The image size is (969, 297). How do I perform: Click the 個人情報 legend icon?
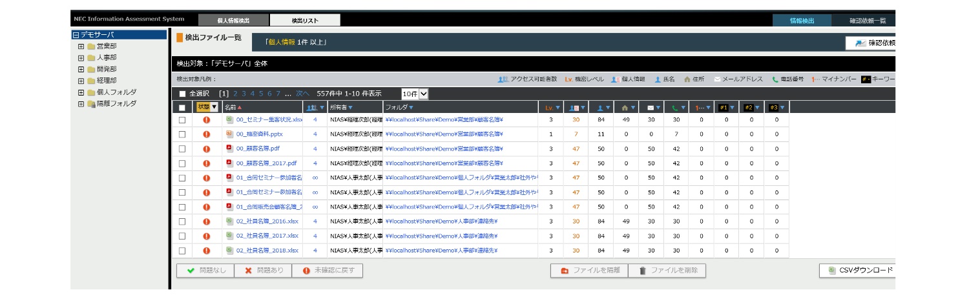616,79
